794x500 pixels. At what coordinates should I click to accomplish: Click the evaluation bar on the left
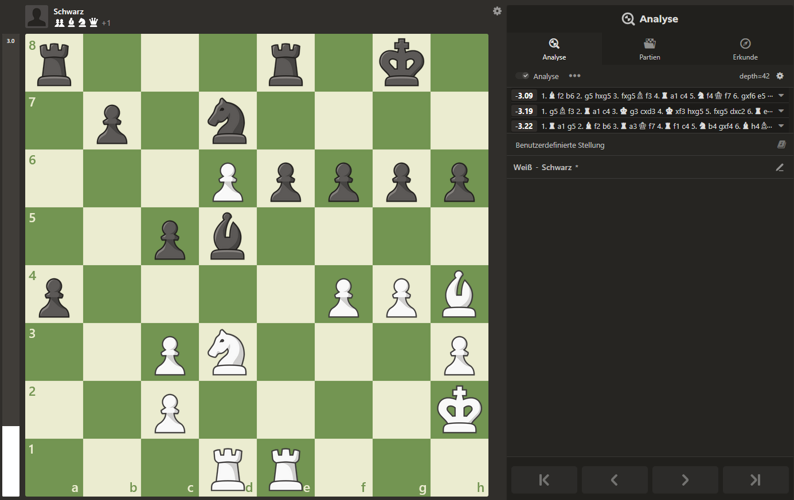pos(11,263)
